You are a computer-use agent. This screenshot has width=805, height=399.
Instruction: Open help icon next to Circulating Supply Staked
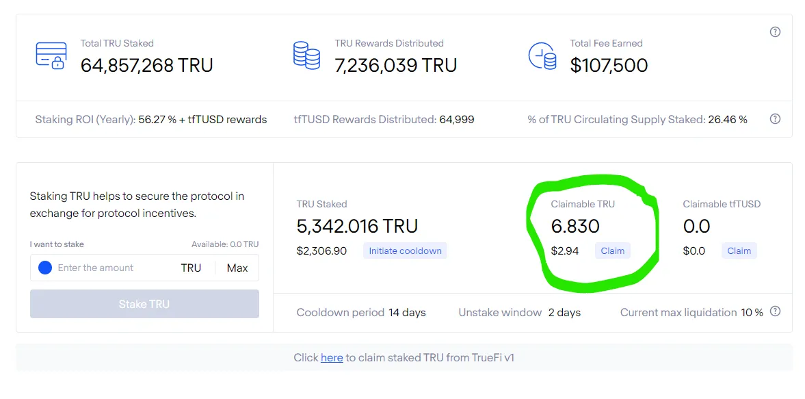click(775, 119)
